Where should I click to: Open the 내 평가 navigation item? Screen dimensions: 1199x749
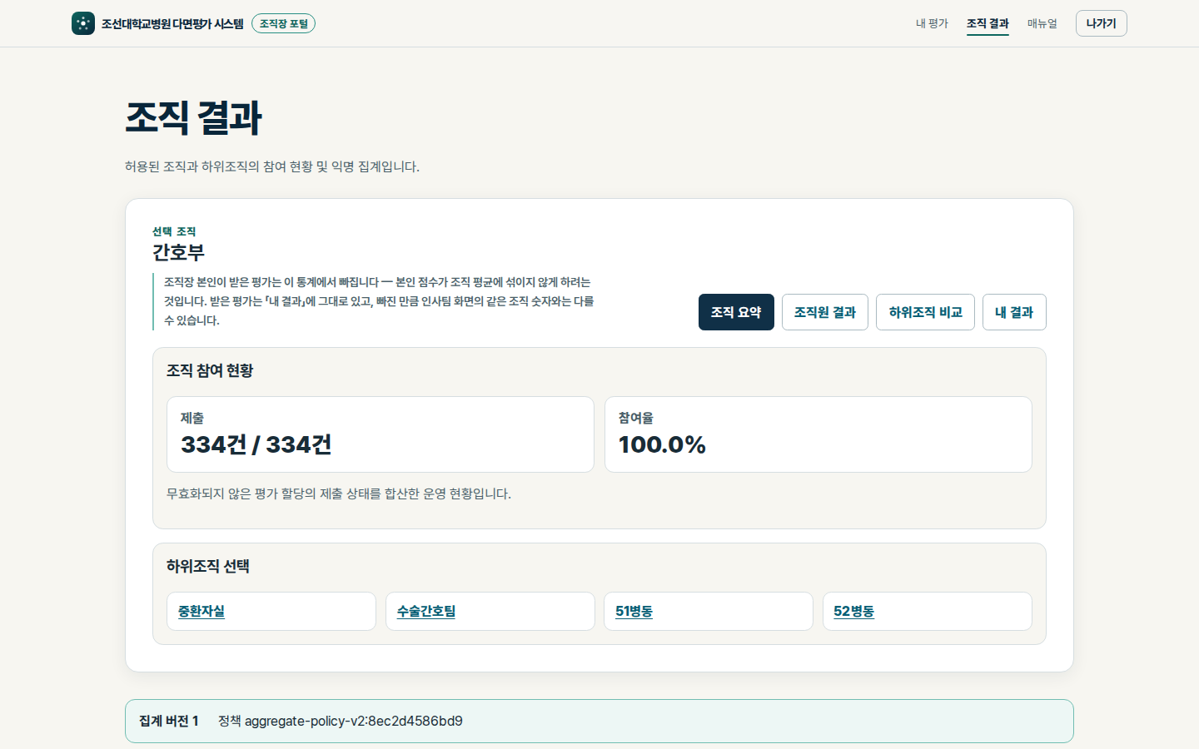[932, 23]
